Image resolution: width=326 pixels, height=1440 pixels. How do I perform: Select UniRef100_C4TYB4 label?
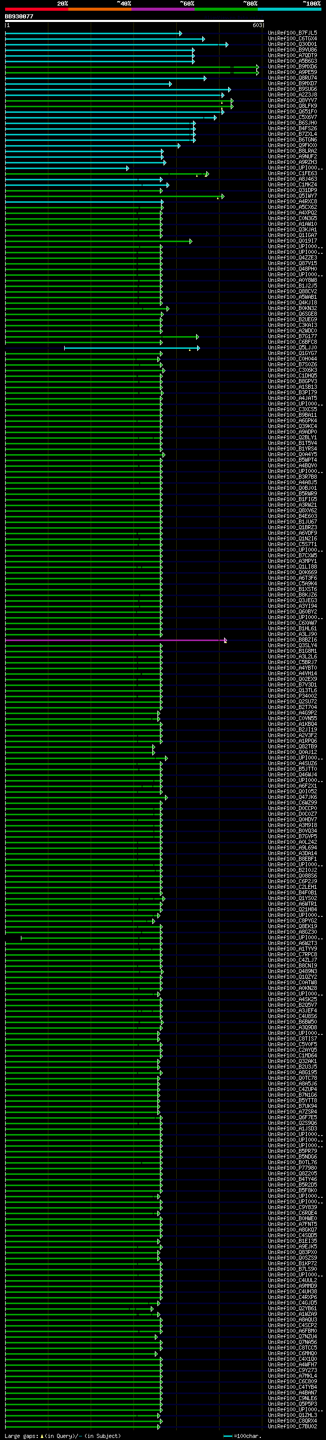(x=292, y=1387)
